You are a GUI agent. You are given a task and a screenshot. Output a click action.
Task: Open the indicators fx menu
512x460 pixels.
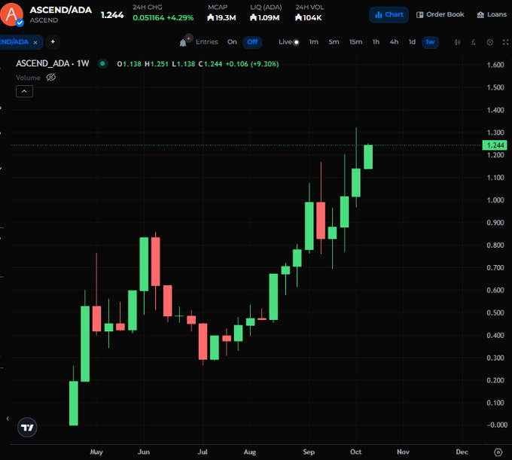(x=473, y=42)
